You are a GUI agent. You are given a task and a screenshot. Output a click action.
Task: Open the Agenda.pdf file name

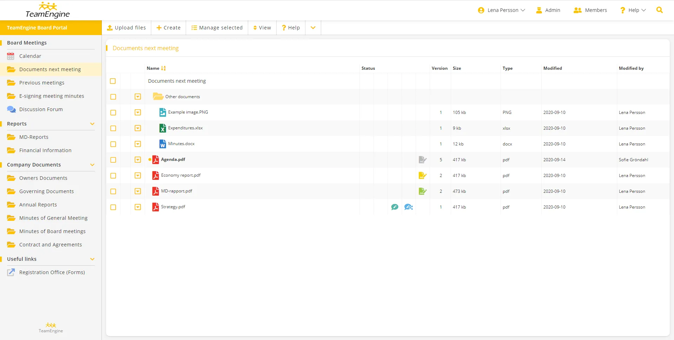coord(173,159)
